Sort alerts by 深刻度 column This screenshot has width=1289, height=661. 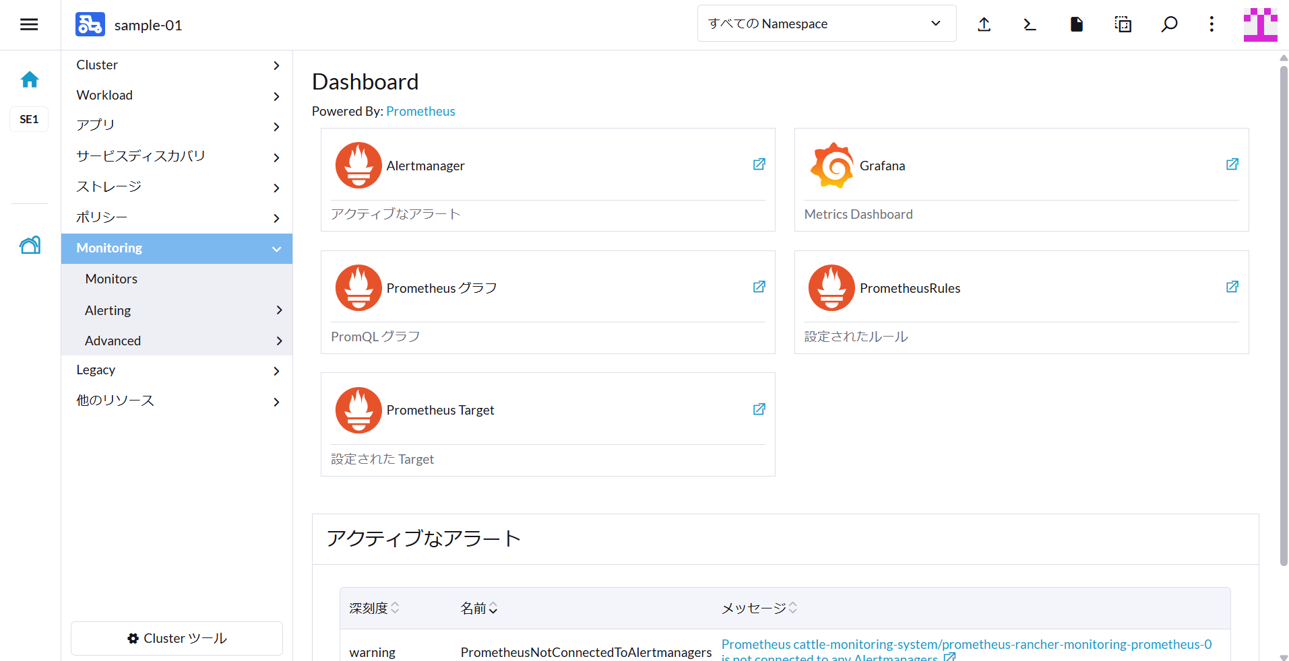[x=374, y=608]
